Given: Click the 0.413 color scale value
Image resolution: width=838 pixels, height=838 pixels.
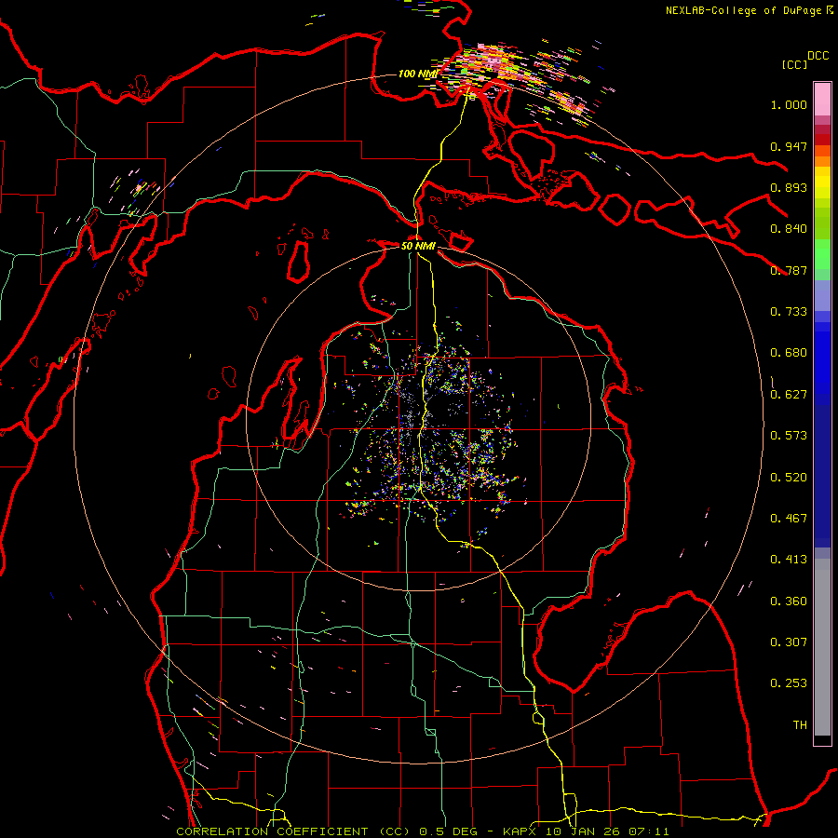Looking at the screenshot, I should [x=789, y=560].
